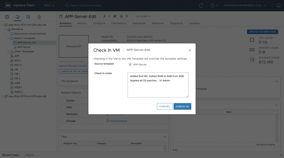Switch to the Configure tab
This screenshot has height=158, width=284.
pyautogui.click(x=99, y=23)
